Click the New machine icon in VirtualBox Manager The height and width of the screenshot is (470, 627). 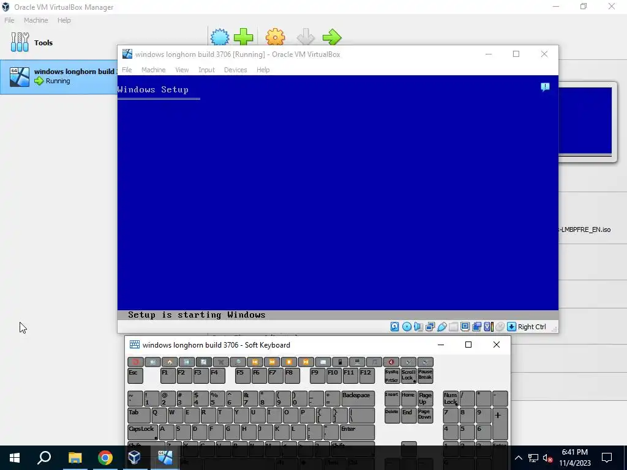(x=220, y=37)
